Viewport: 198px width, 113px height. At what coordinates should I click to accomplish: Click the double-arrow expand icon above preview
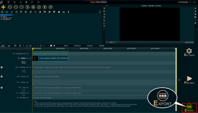[x=107, y=6]
